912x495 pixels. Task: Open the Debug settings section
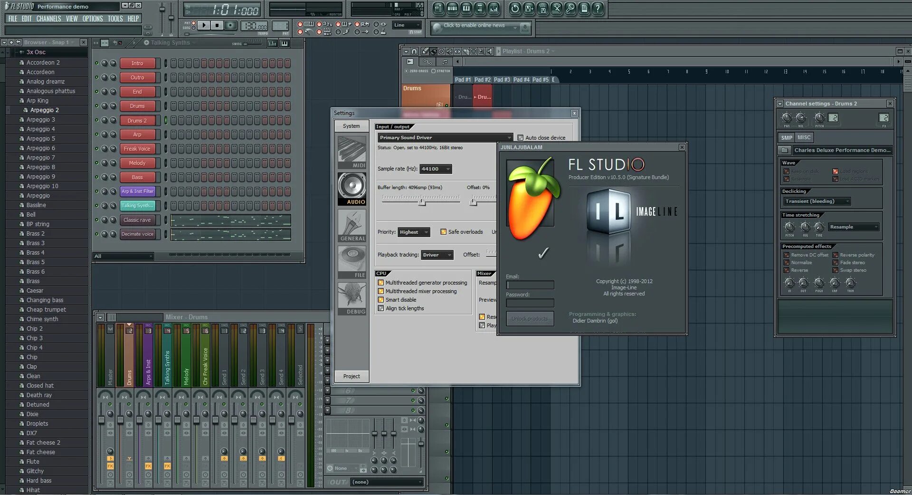pyautogui.click(x=352, y=298)
